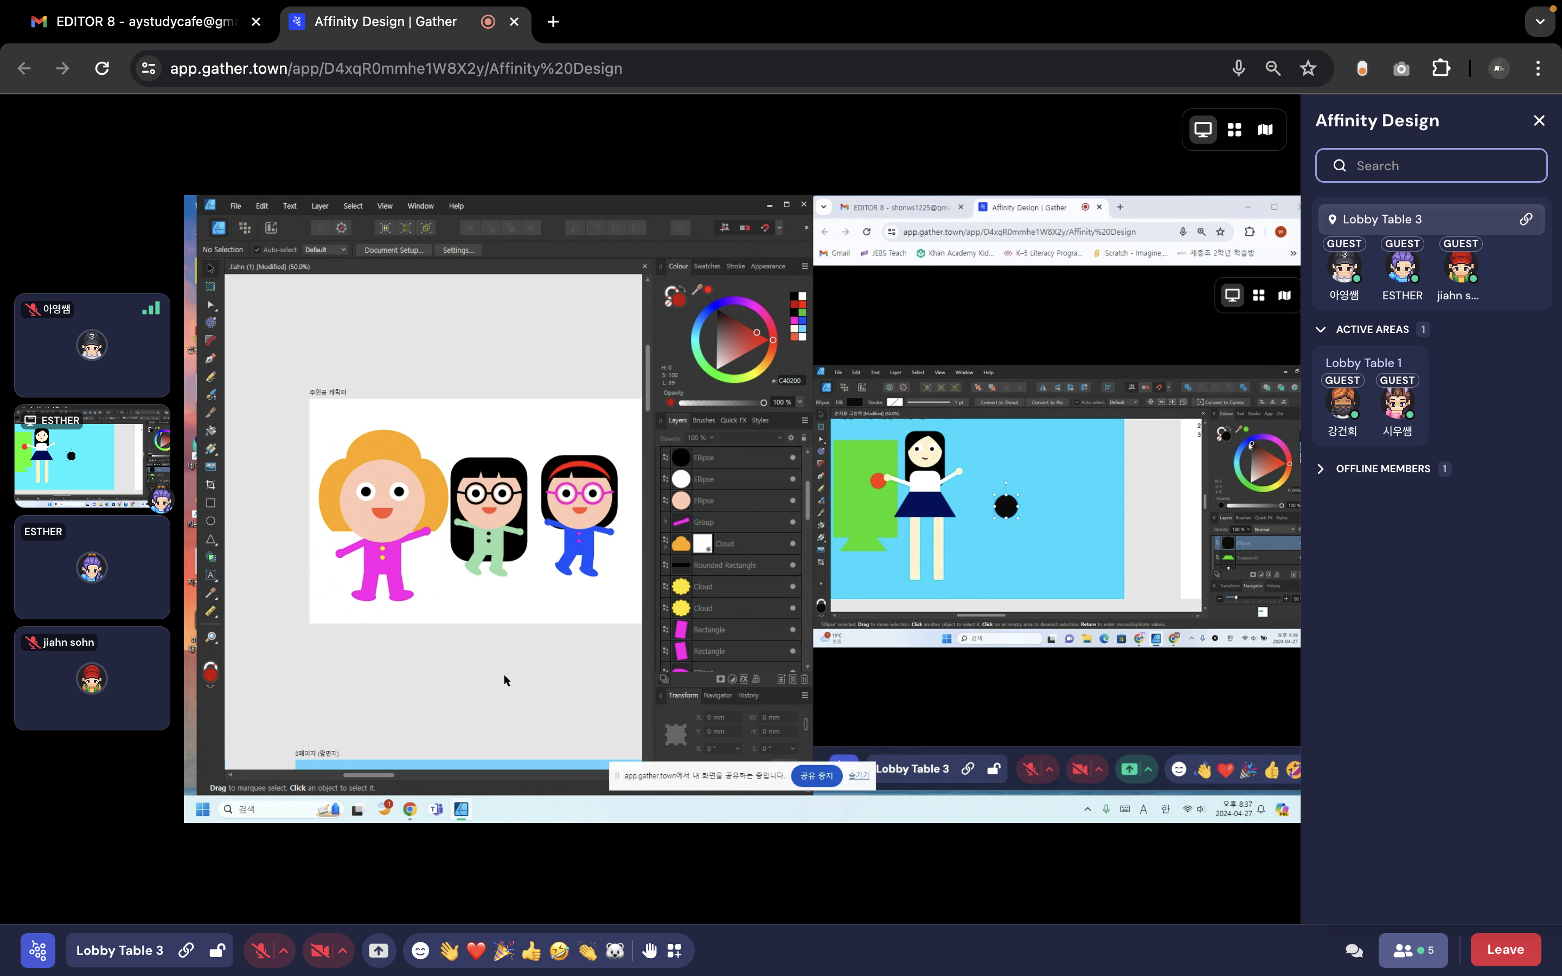Click the Settings... button in context toolbar
Screen dimensions: 1562x976
[x=458, y=250]
